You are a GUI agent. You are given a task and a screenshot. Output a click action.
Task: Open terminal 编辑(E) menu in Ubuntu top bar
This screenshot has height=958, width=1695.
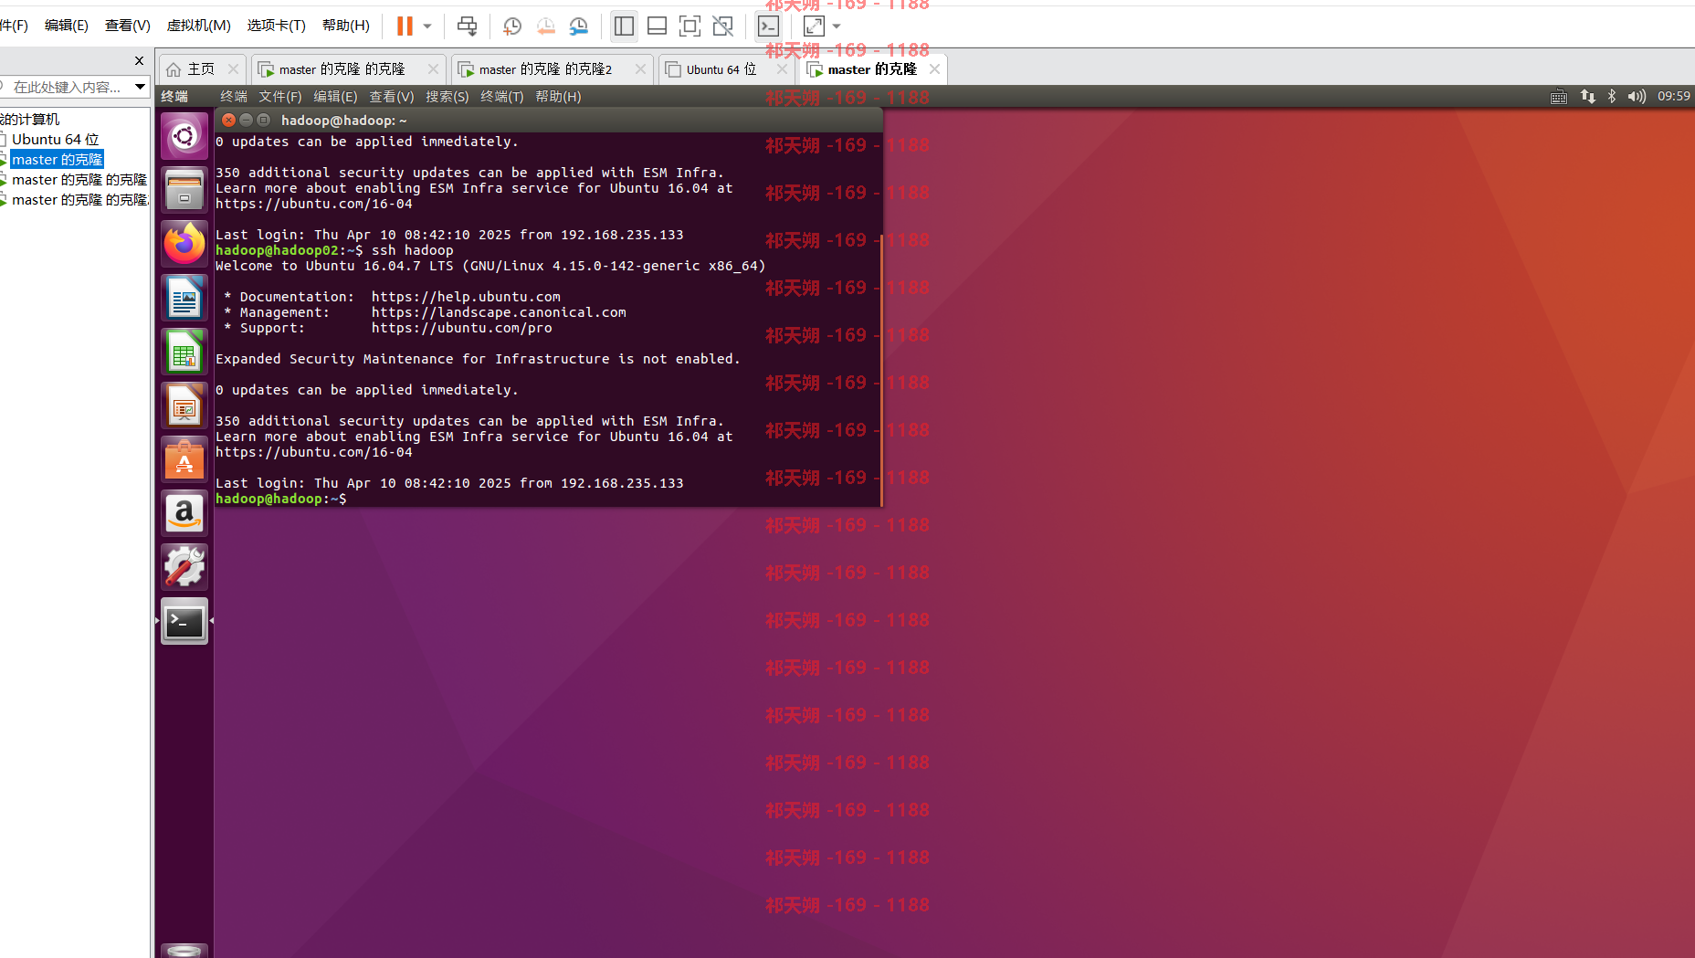[335, 97]
